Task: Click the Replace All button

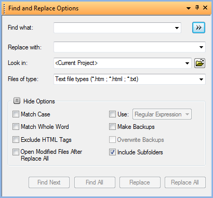Action: point(185,182)
